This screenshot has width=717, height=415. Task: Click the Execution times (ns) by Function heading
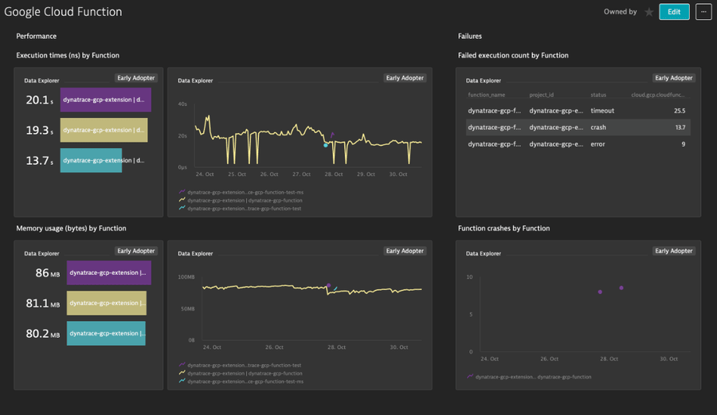[68, 55]
